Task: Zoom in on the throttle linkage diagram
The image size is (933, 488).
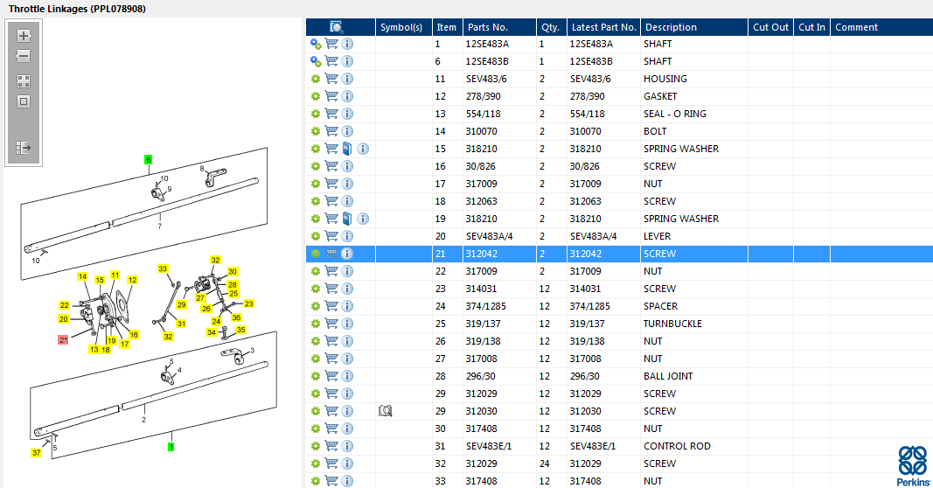Action: [x=24, y=36]
